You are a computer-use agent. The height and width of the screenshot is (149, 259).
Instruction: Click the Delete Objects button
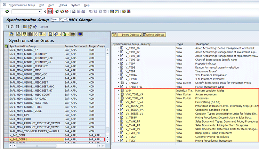tap(154, 35)
